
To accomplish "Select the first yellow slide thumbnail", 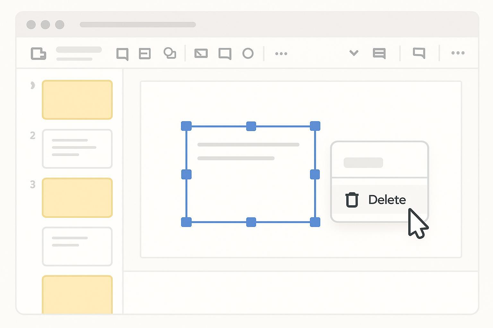I will click(77, 100).
